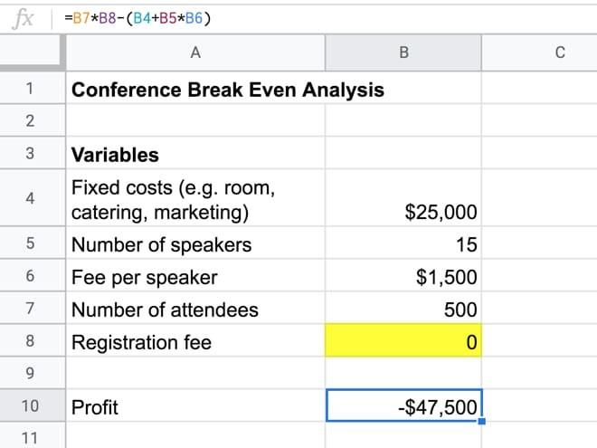The height and width of the screenshot is (448, 597).
Task: Select column B header
Action: point(403,53)
